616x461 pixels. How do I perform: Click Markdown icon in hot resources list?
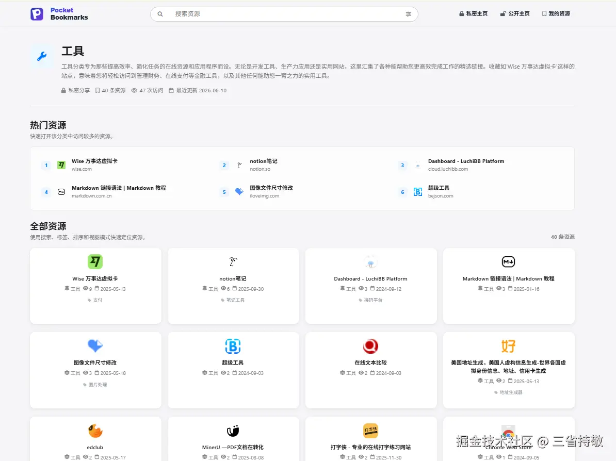(x=61, y=192)
